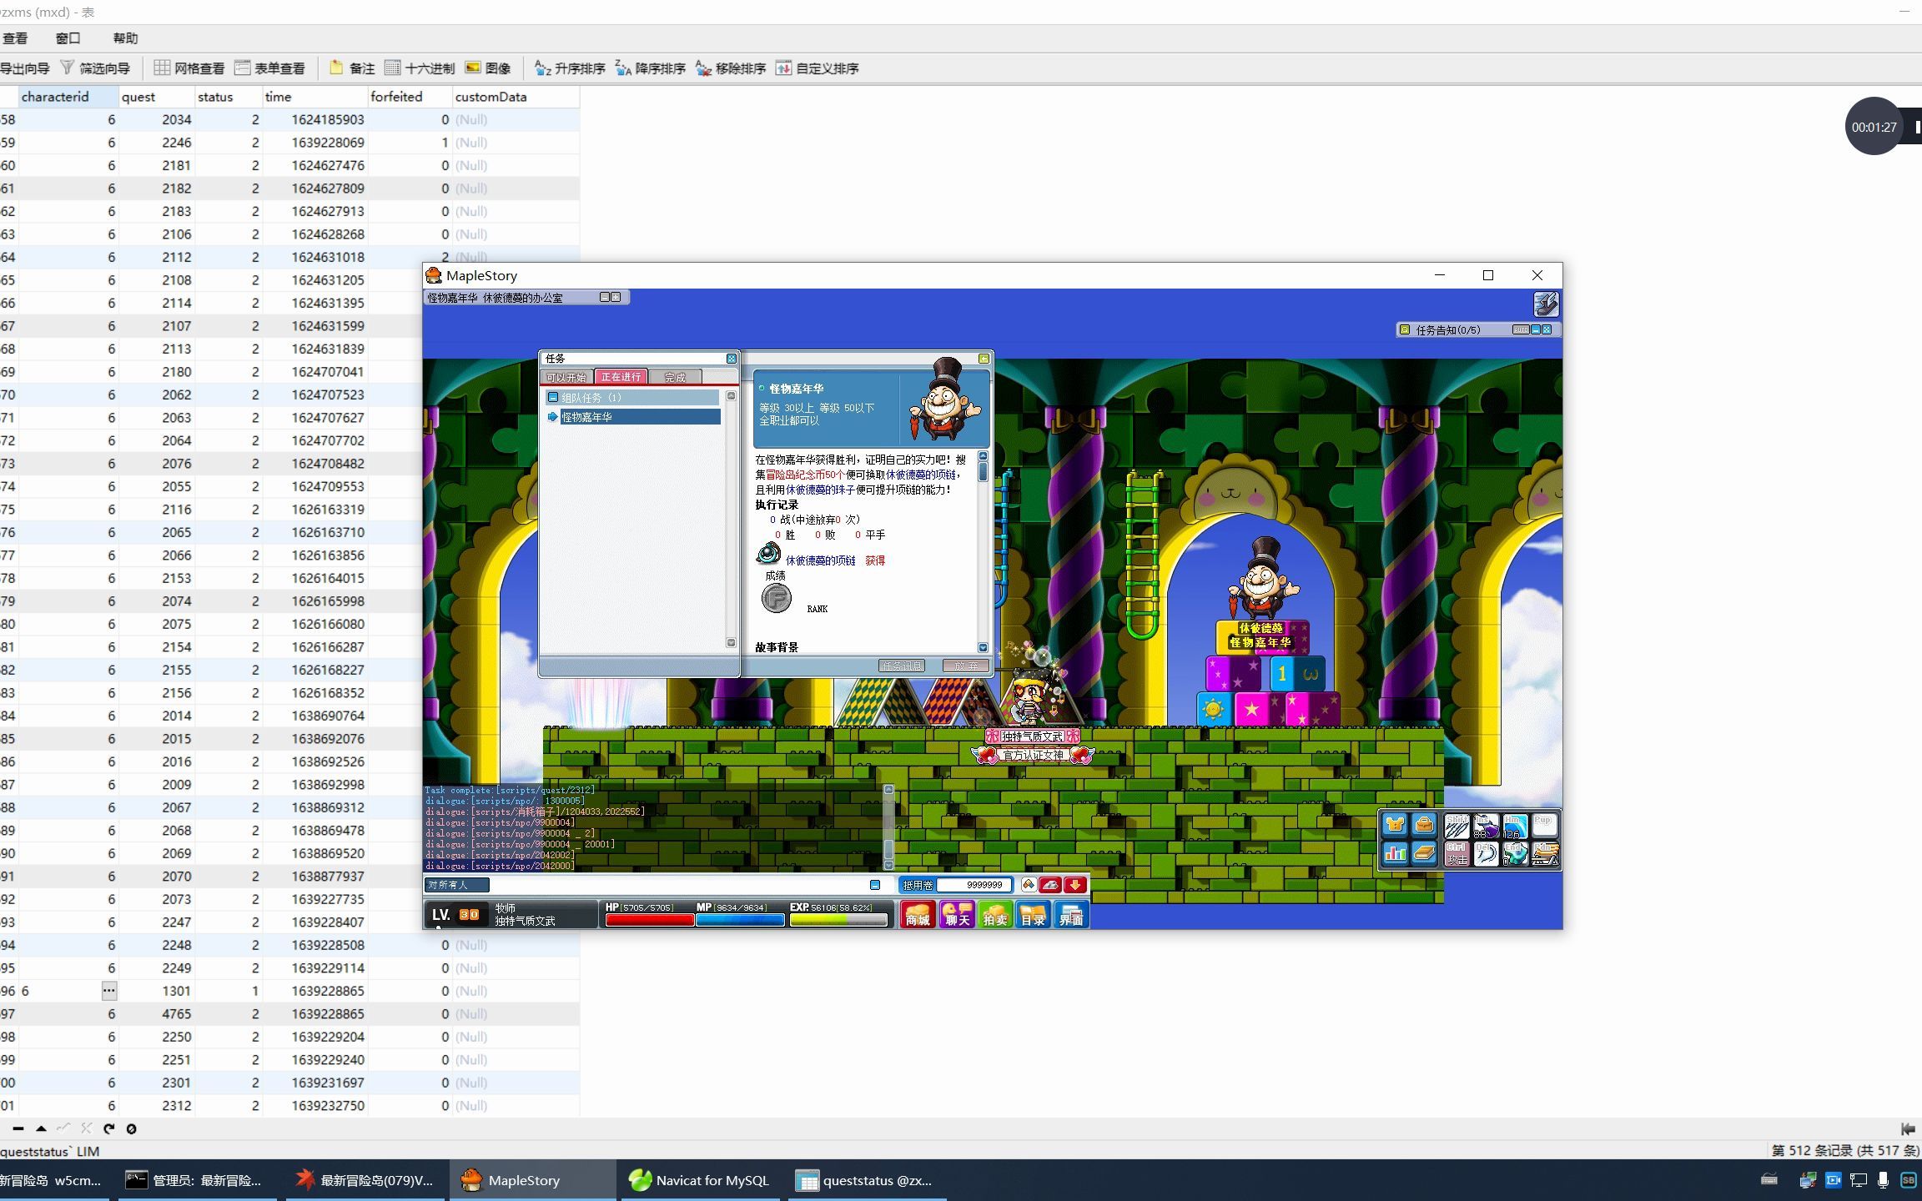Use the purple potion on Ins quickslot
The image size is (1922, 1201).
tap(1486, 825)
